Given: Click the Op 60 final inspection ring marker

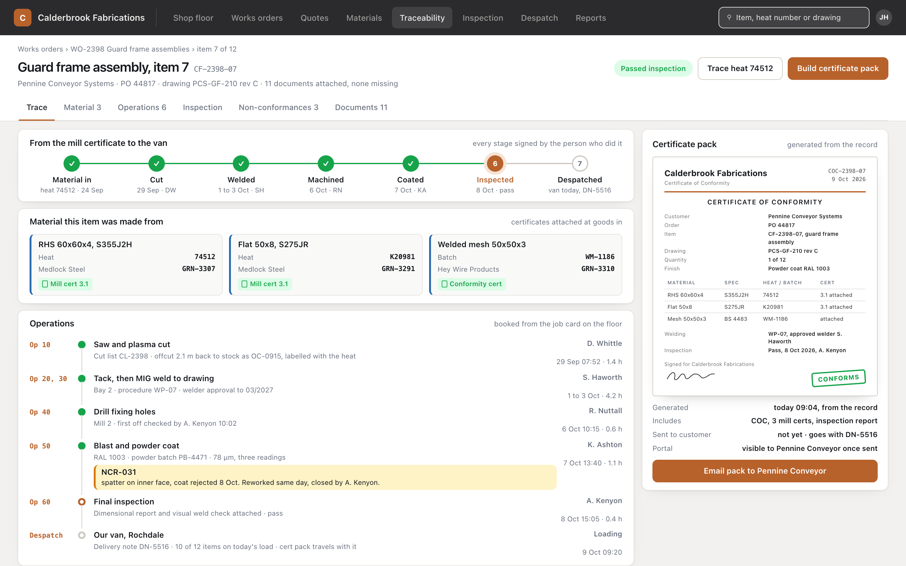Looking at the screenshot, I should pyautogui.click(x=81, y=502).
